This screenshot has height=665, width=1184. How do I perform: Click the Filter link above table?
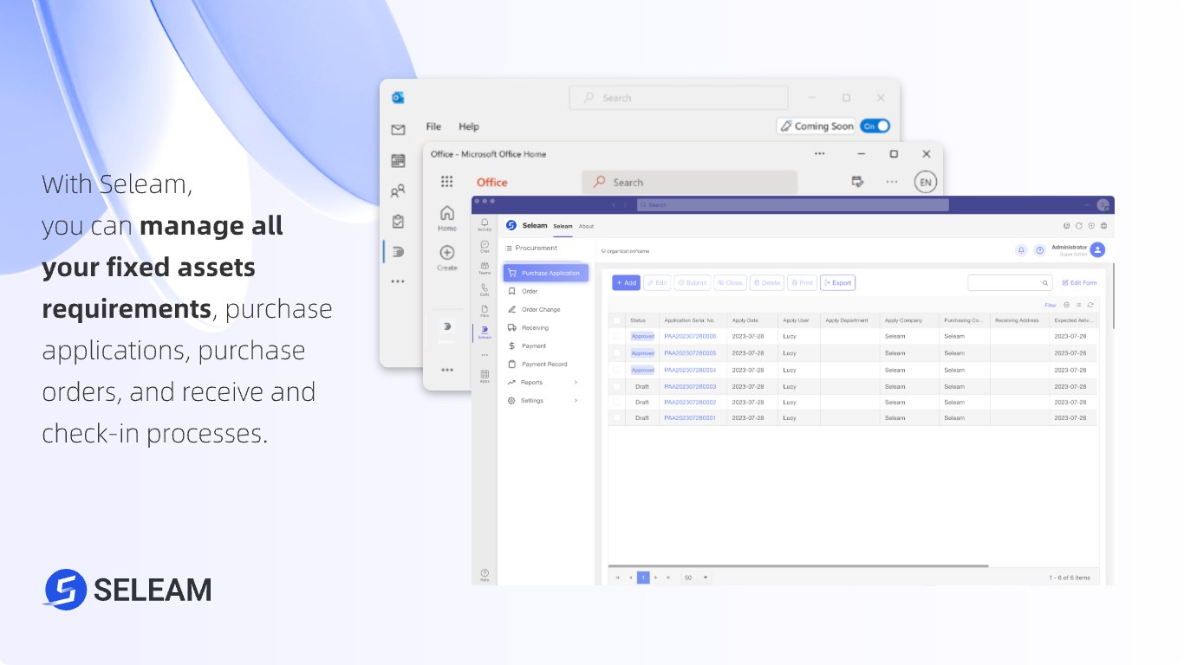1051,305
